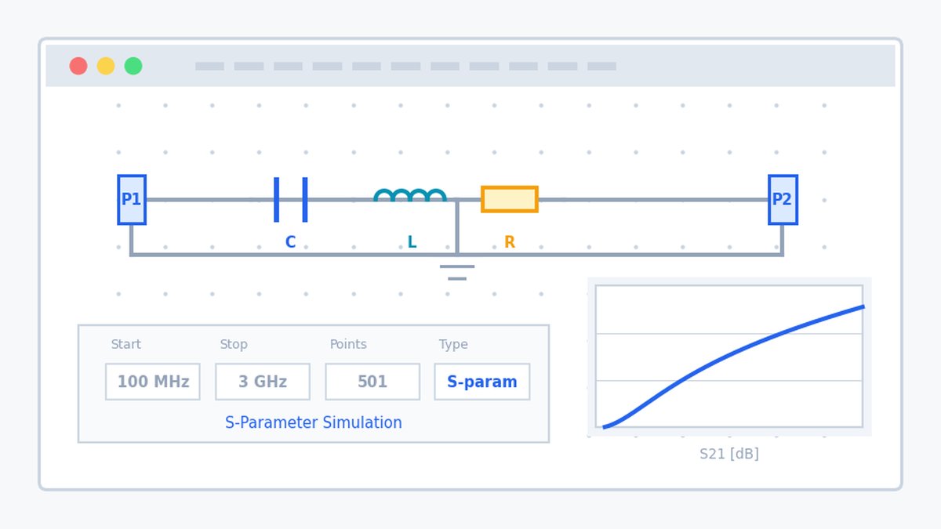Click the S-Parameter Simulation title link
941x529 pixels.
(x=314, y=423)
